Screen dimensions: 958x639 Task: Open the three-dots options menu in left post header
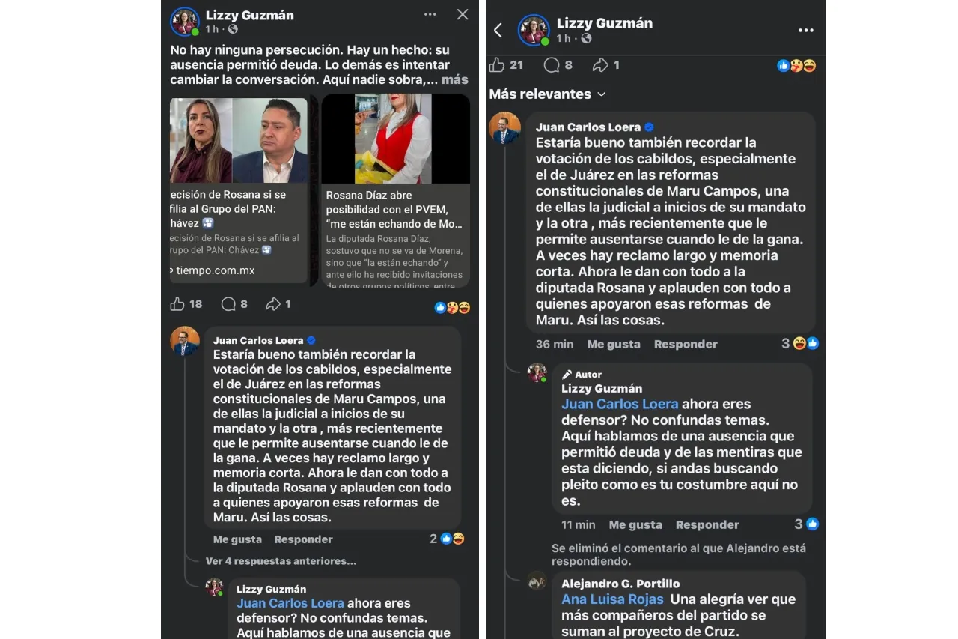430,14
